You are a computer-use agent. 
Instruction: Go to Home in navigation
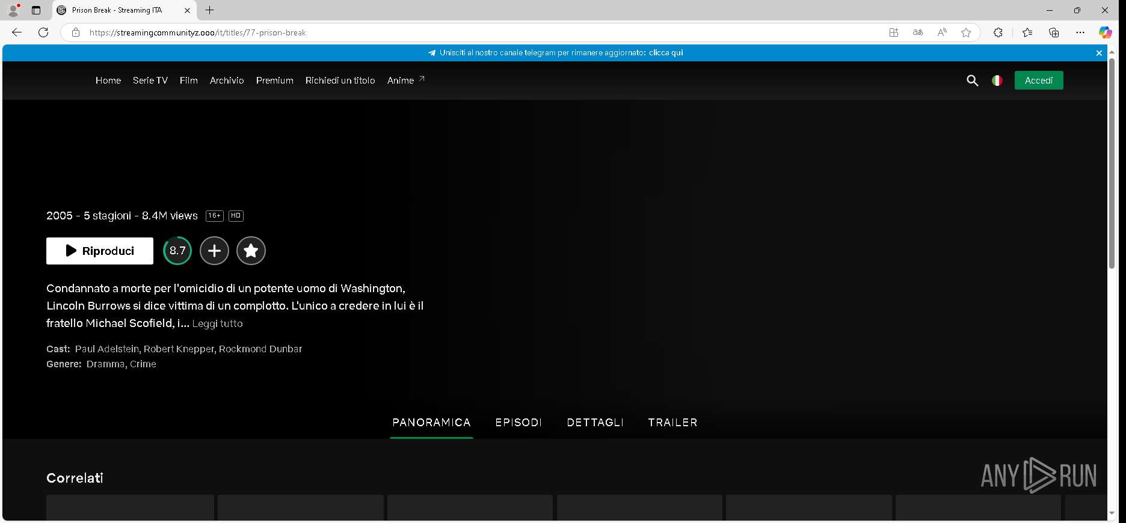108,81
